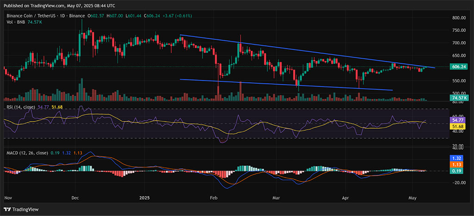474x216 pixels.
Task: Select the upper blue descending trendline
Action: [x=307, y=51]
